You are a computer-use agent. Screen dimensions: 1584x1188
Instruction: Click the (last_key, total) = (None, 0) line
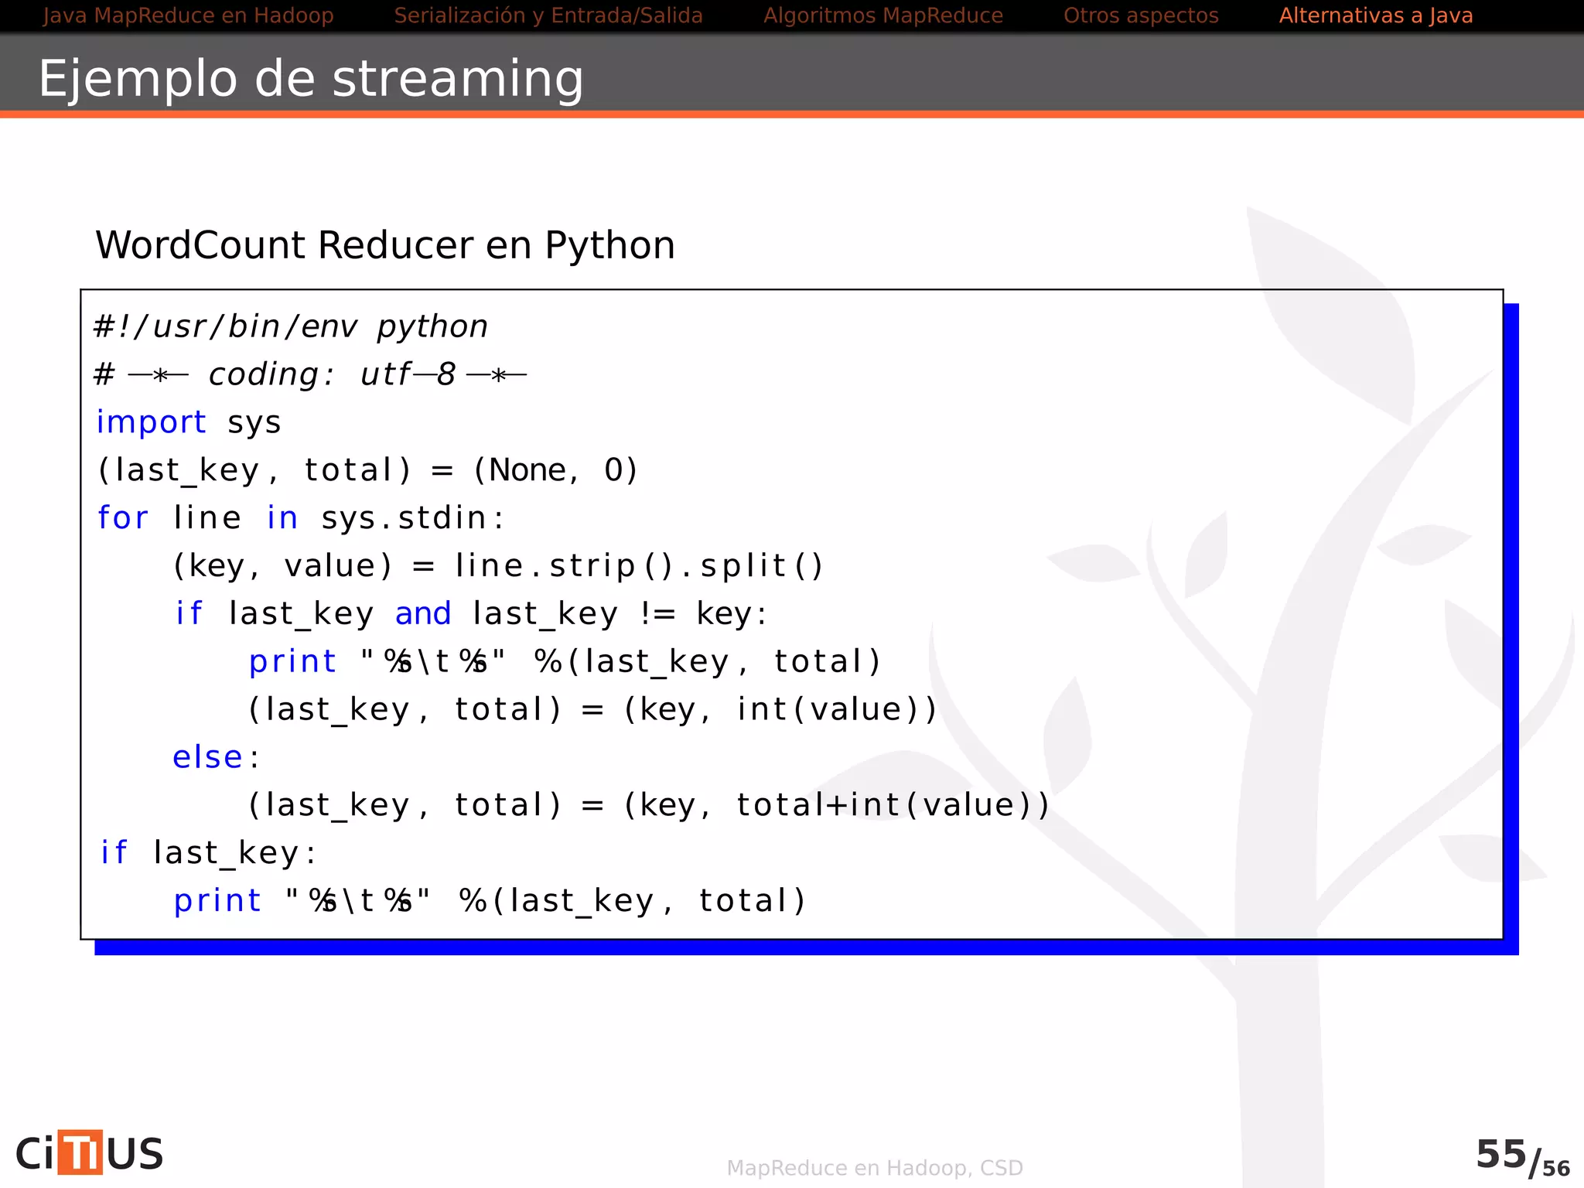click(x=367, y=470)
